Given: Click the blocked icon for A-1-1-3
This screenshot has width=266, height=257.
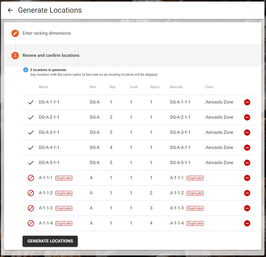Looking at the screenshot, I should [31, 208].
